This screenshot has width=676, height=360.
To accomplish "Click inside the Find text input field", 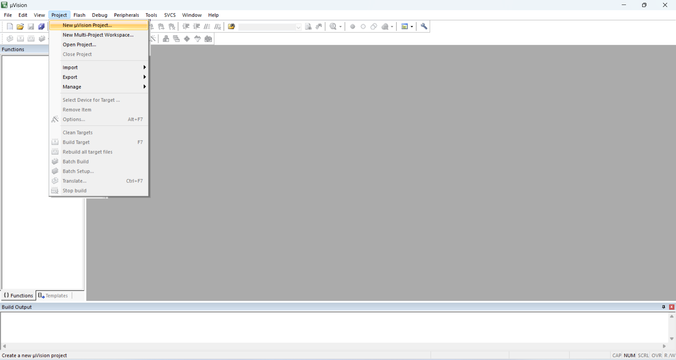I will pyautogui.click(x=267, y=27).
